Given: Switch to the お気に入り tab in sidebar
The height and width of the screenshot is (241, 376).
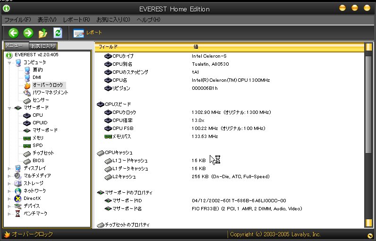Looking at the screenshot, I should pos(43,46).
